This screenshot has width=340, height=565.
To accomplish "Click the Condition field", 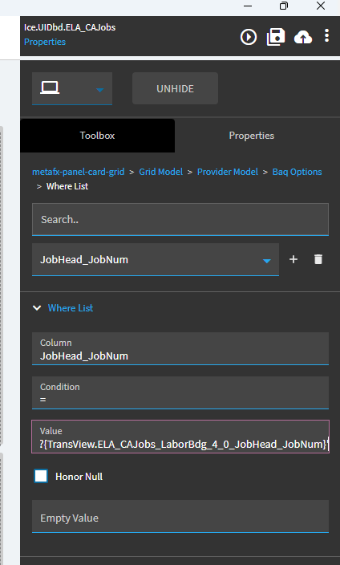I will (x=180, y=392).
